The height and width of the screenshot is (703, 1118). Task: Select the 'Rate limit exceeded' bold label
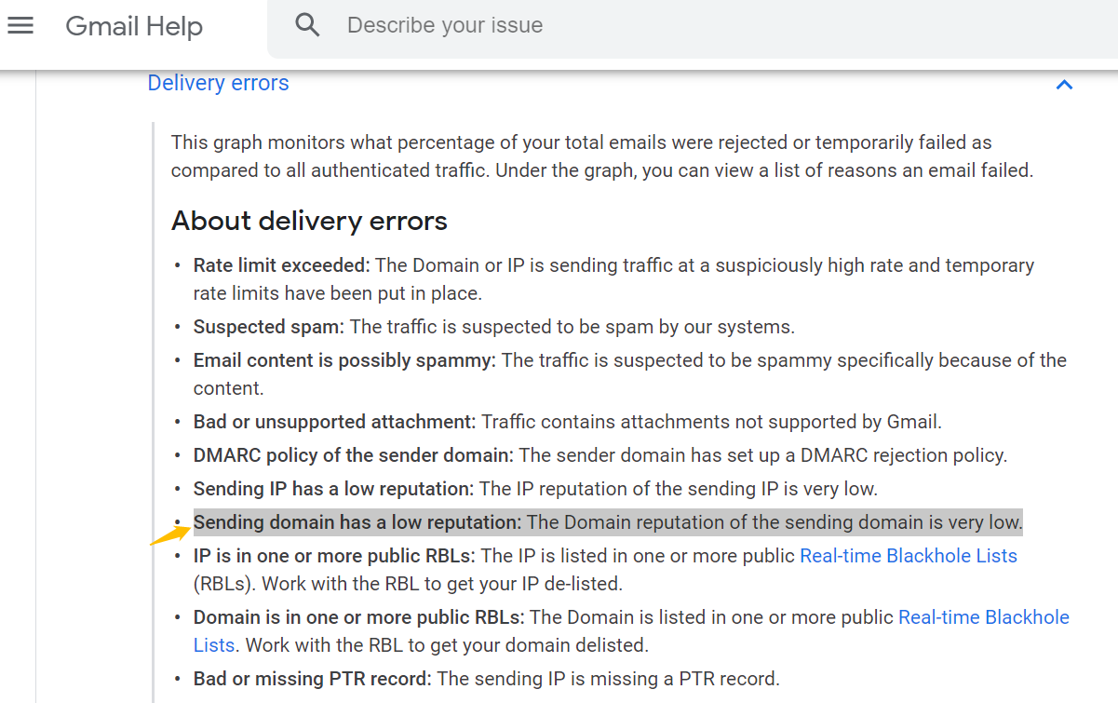(x=281, y=265)
